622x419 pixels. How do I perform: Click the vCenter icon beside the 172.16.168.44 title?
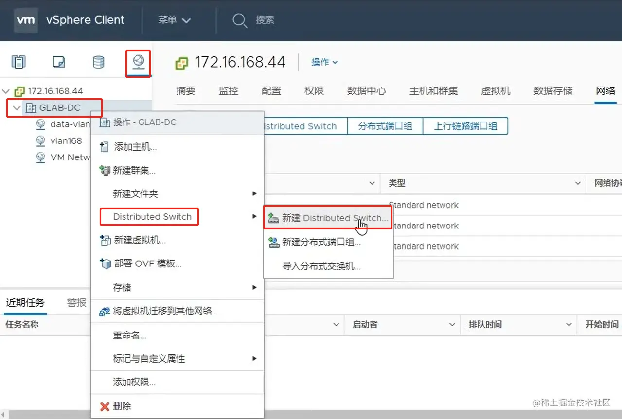tap(182, 63)
